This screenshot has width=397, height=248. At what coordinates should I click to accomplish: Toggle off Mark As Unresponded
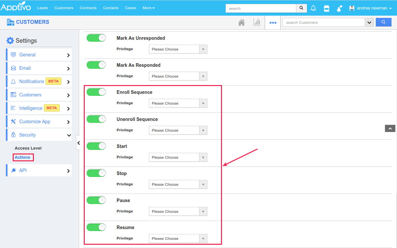pos(96,38)
